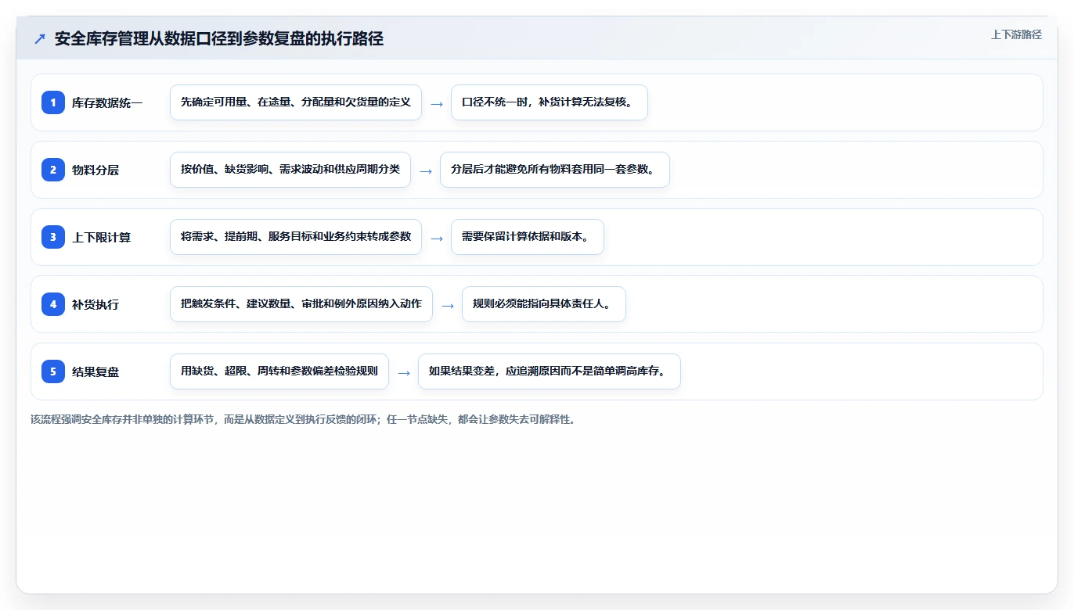This screenshot has height=610, width=1074.
Task: Click the title 安全库存管理从数据口径到参数复盘的执行路径
Action: (x=219, y=39)
